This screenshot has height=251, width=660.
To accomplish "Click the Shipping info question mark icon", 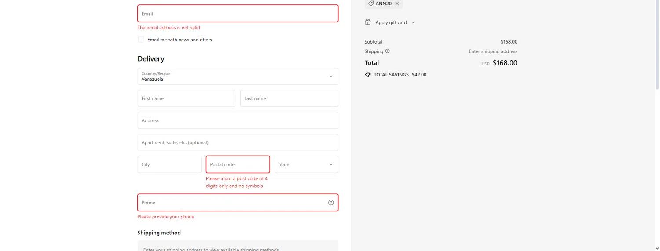I will [x=387, y=51].
